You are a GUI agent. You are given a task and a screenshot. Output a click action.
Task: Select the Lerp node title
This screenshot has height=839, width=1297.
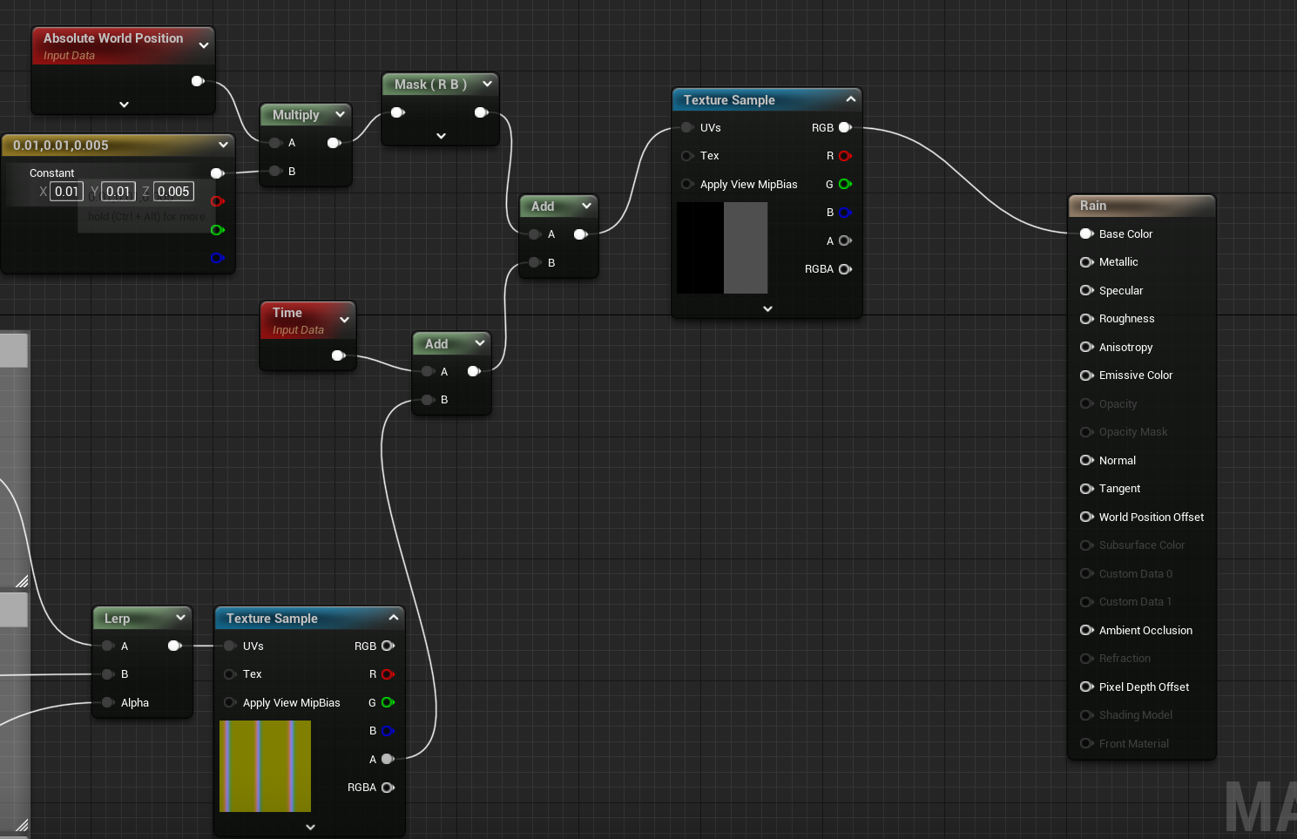point(117,619)
